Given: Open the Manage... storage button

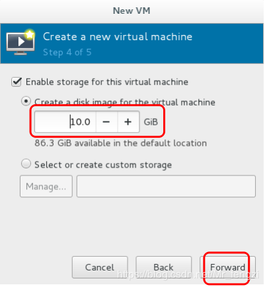Looking at the screenshot, I should [x=46, y=186].
